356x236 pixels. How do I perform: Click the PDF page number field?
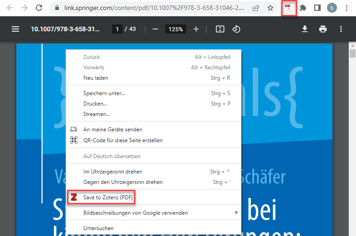coord(117,29)
